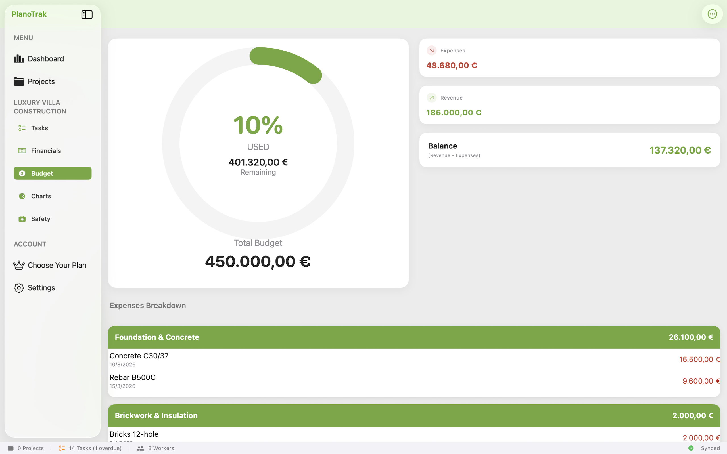Click the status bar tasks checklist icon
Screen dimensions: 727x454
(62, 448)
